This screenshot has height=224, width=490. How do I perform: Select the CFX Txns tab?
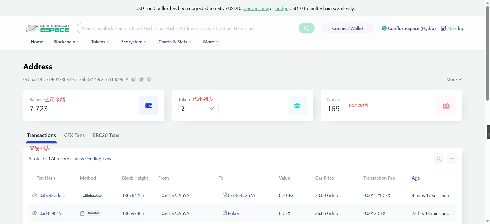coord(74,135)
